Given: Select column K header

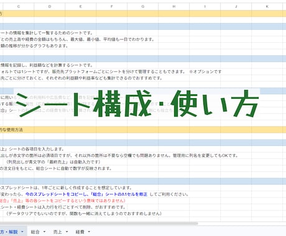Looking at the screenshot, I should click(x=267, y=6).
